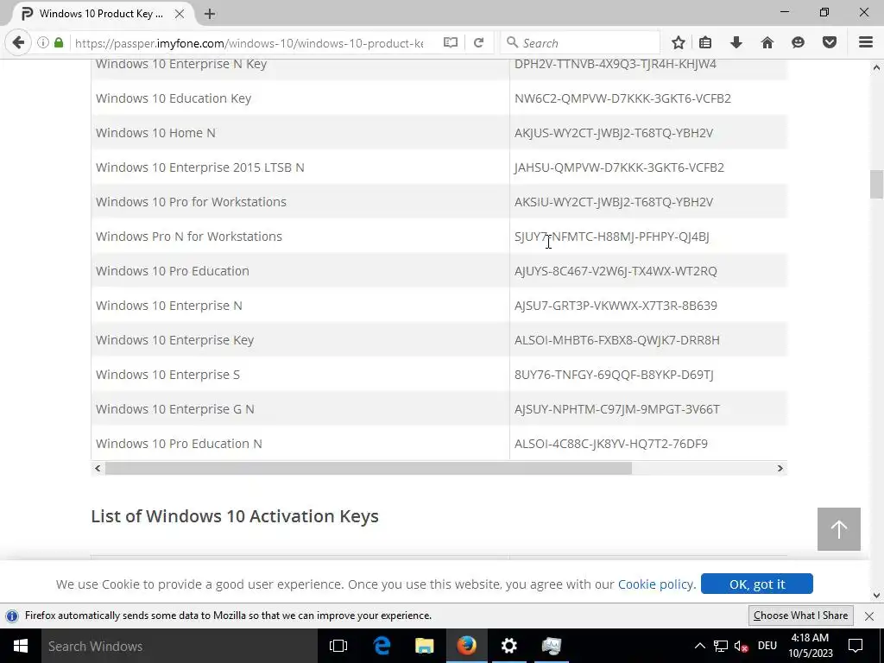Click the blue info icon in notification bar

pyautogui.click(x=12, y=616)
